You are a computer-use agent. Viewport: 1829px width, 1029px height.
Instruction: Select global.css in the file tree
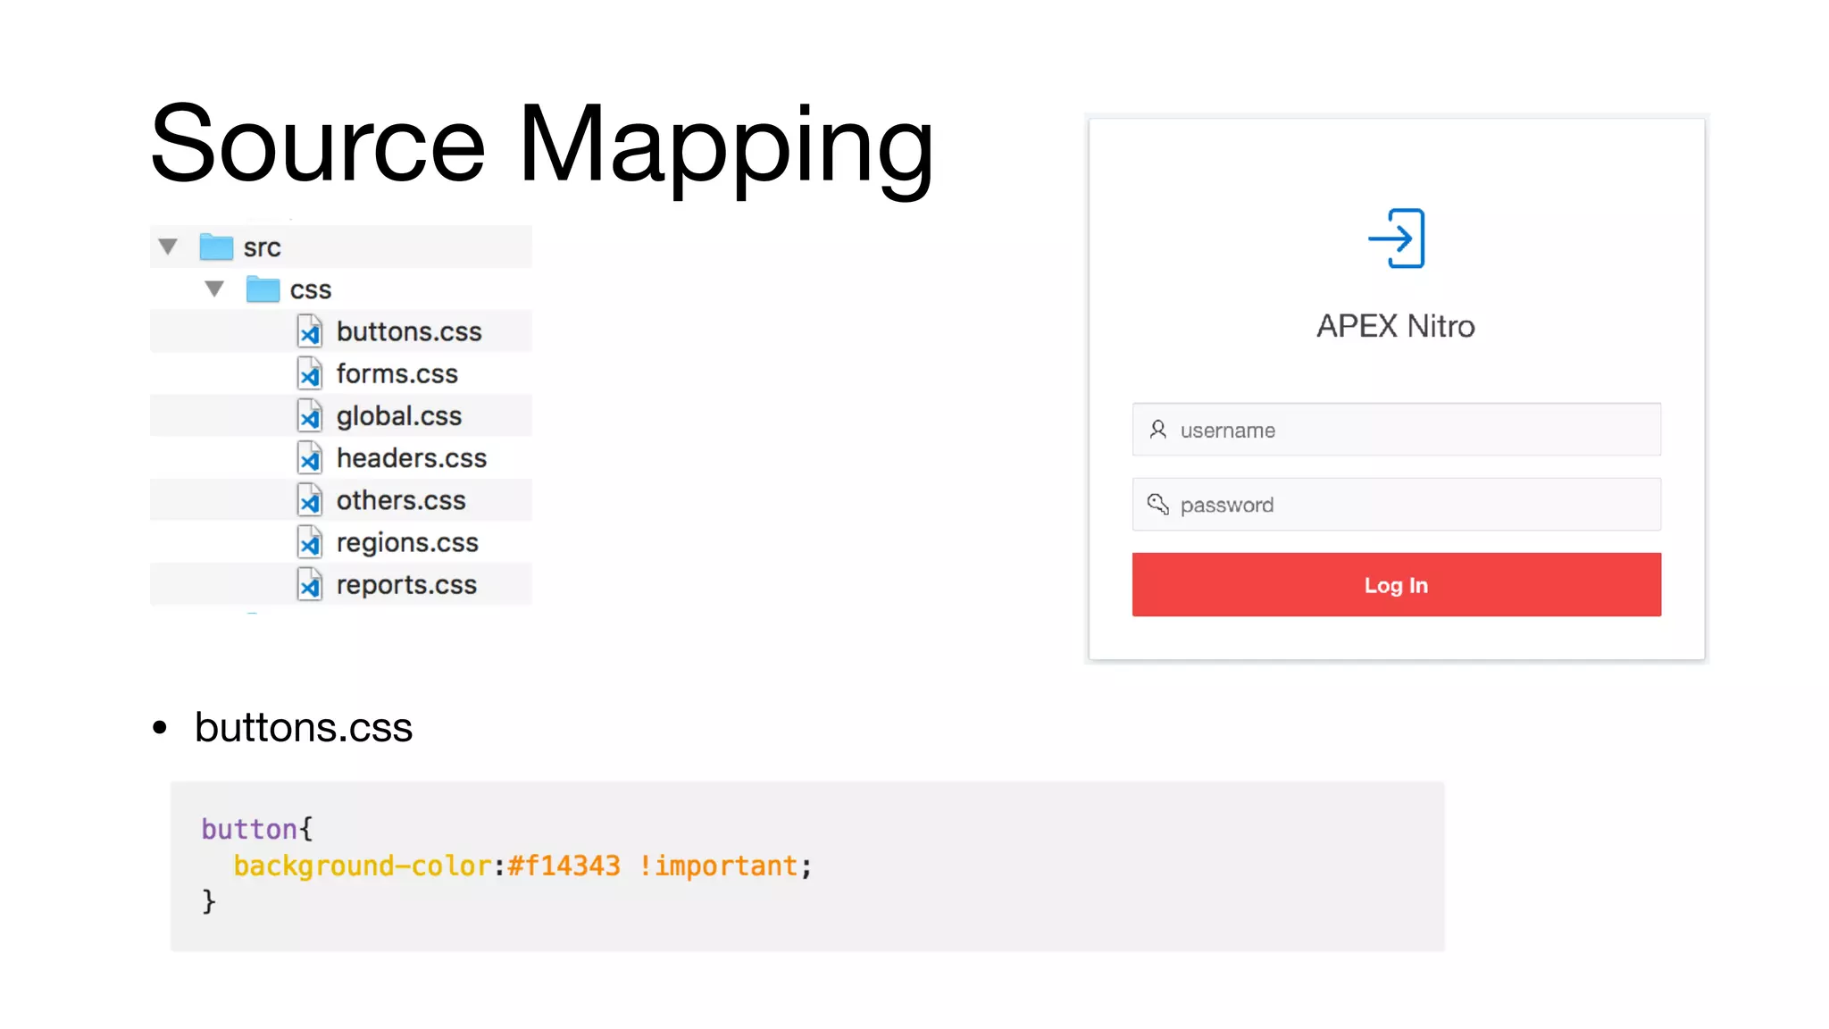(399, 416)
